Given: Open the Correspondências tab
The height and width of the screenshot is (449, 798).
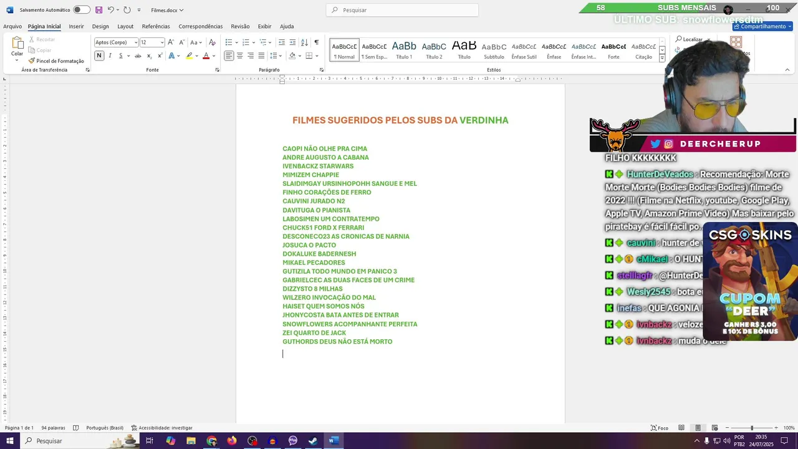Looking at the screenshot, I should pos(200,26).
